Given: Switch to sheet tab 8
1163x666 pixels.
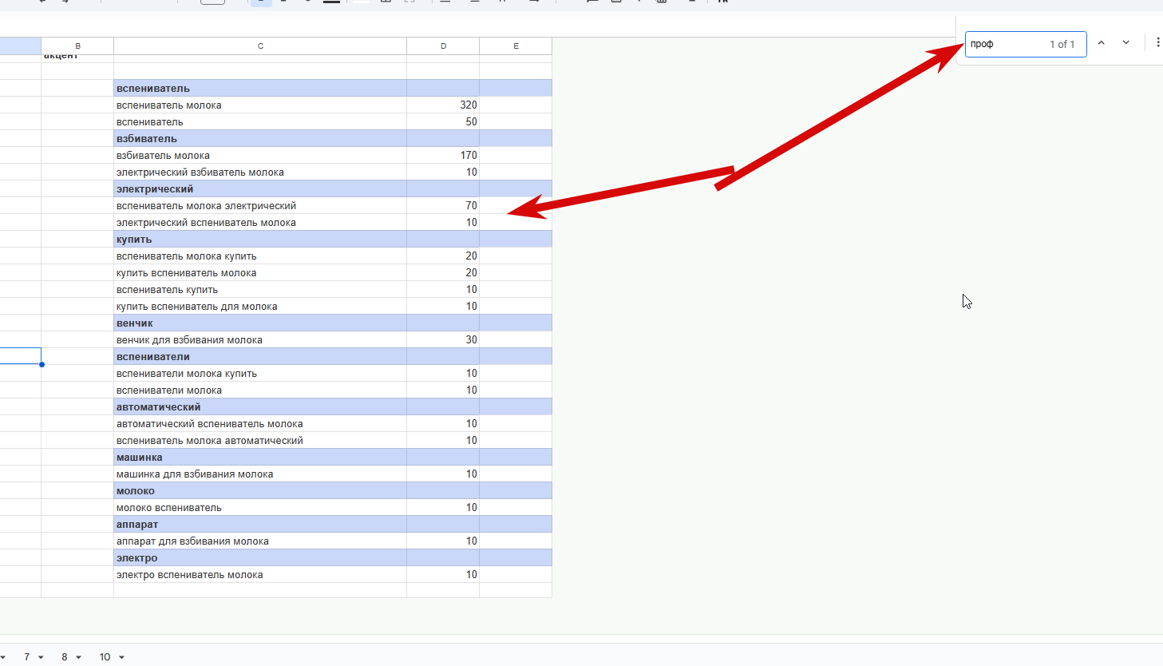Looking at the screenshot, I should (64, 656).
